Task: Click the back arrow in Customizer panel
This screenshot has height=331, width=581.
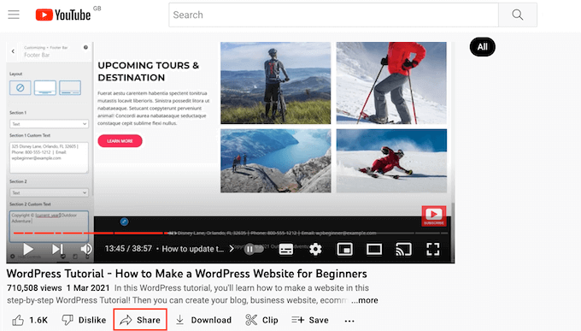Action: (13, 51)
